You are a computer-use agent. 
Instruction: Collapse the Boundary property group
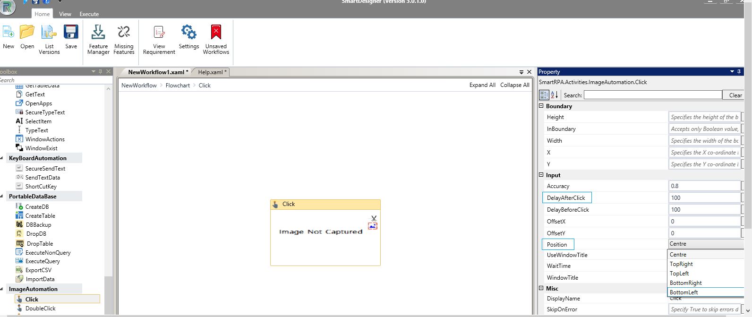click(x=541, y=106)
